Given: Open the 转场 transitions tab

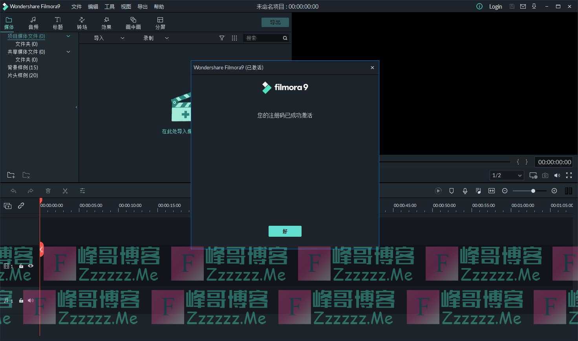Looking at the screenshot, I should (x=82, y=23).
